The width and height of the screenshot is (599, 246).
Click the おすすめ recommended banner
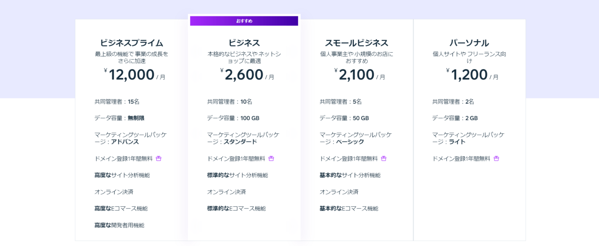coord(244,21)
